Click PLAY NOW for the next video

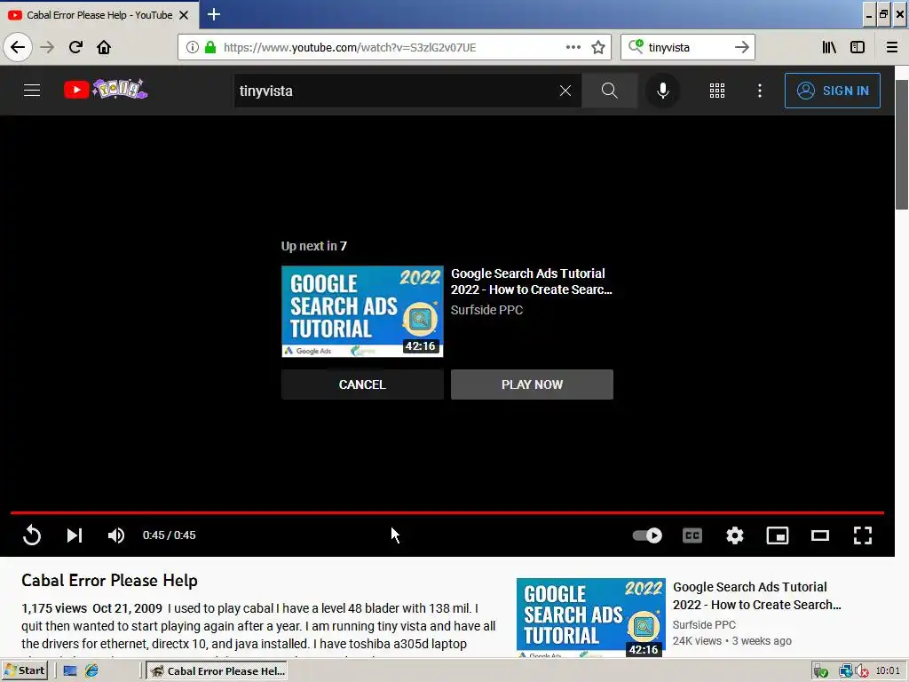[x=532, y=385]
